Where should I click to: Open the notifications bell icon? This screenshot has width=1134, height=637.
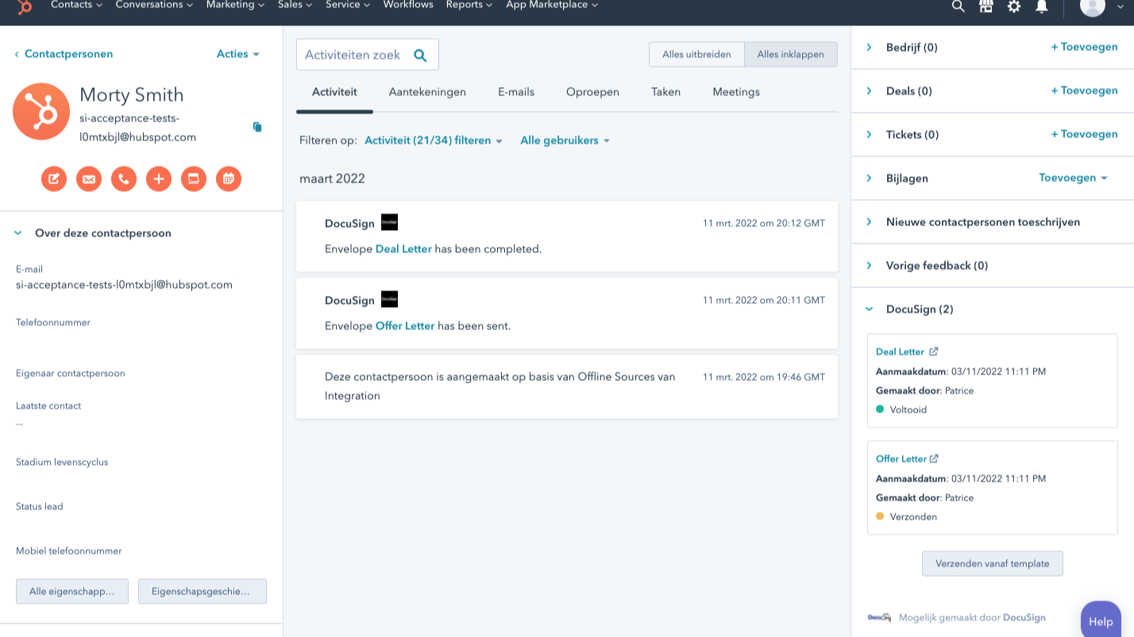tap(1043, 7)
